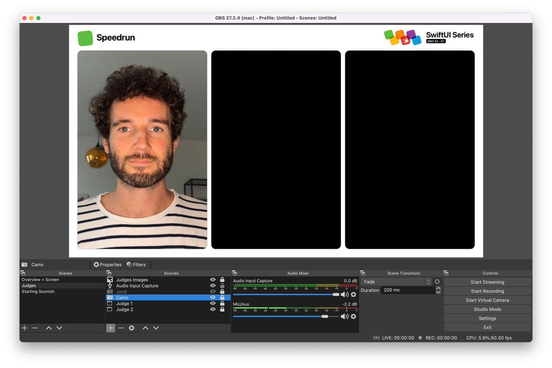Adjust the Mic/Aux volume slider
The height and width of the screenshot is (368, 552).
(x=286, y=317)
